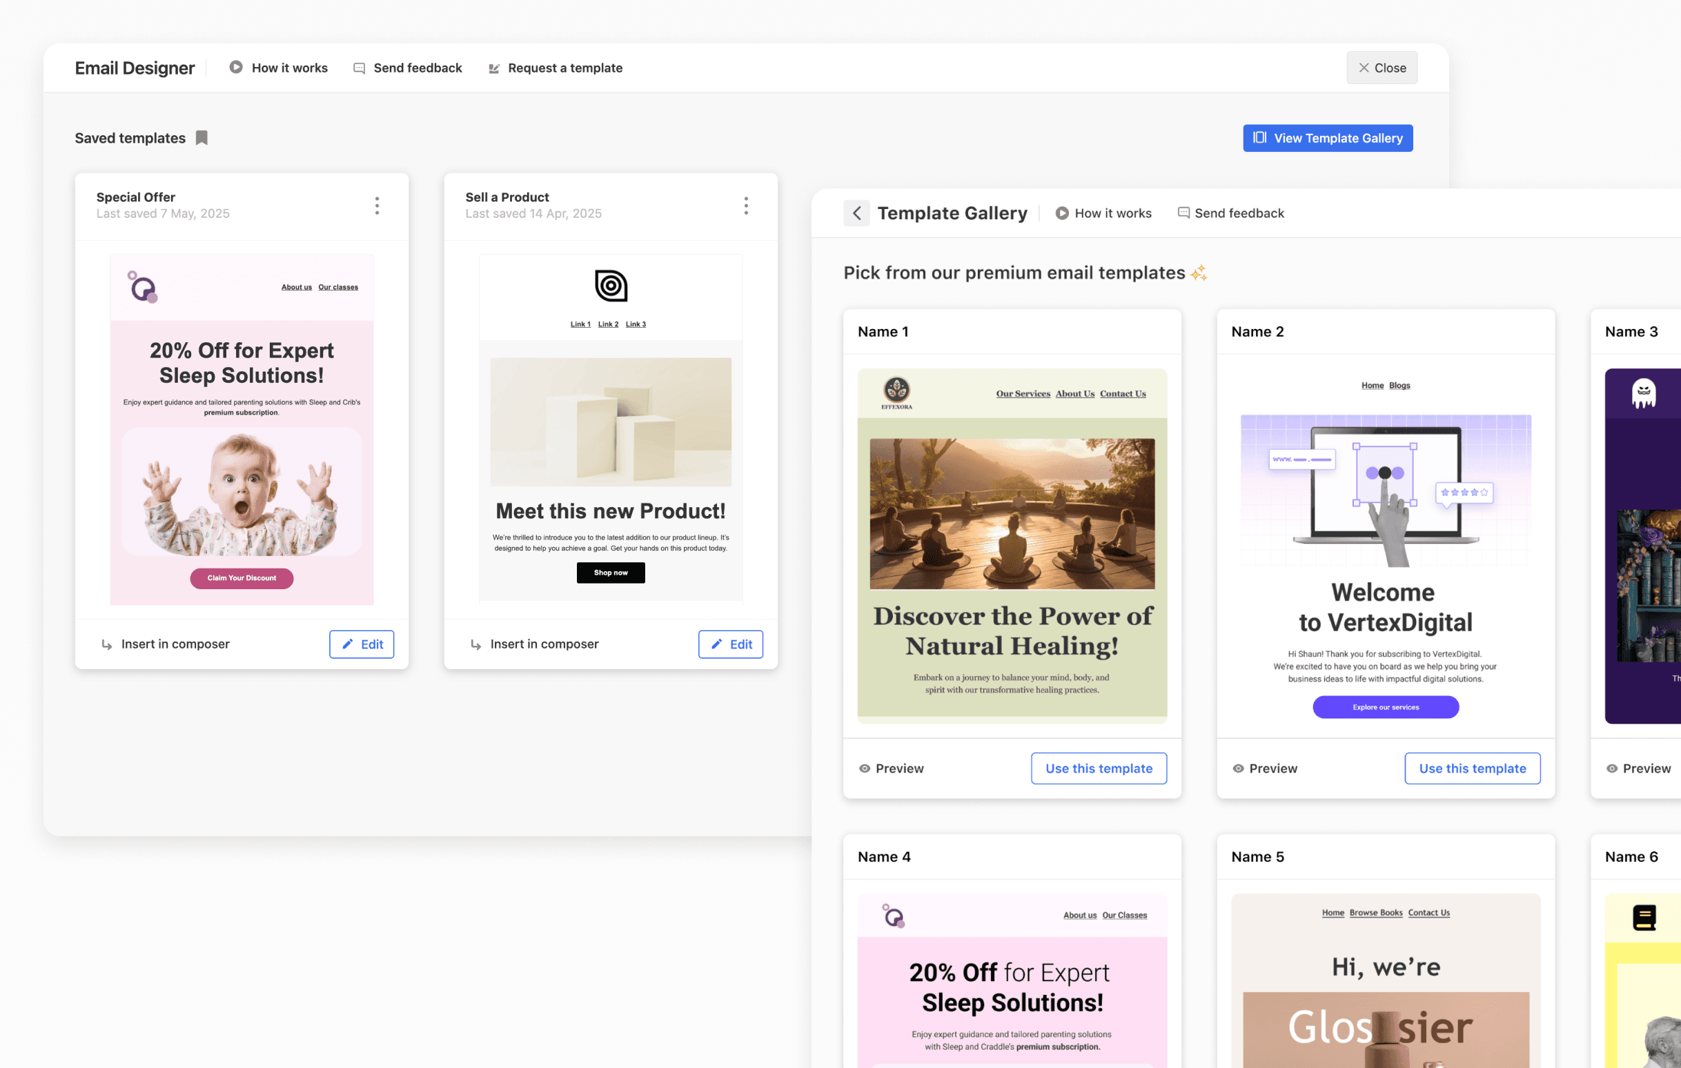Click the Template Gallery heading
The height and width of the screenshot is (1068, 1681).
(952, 213)
